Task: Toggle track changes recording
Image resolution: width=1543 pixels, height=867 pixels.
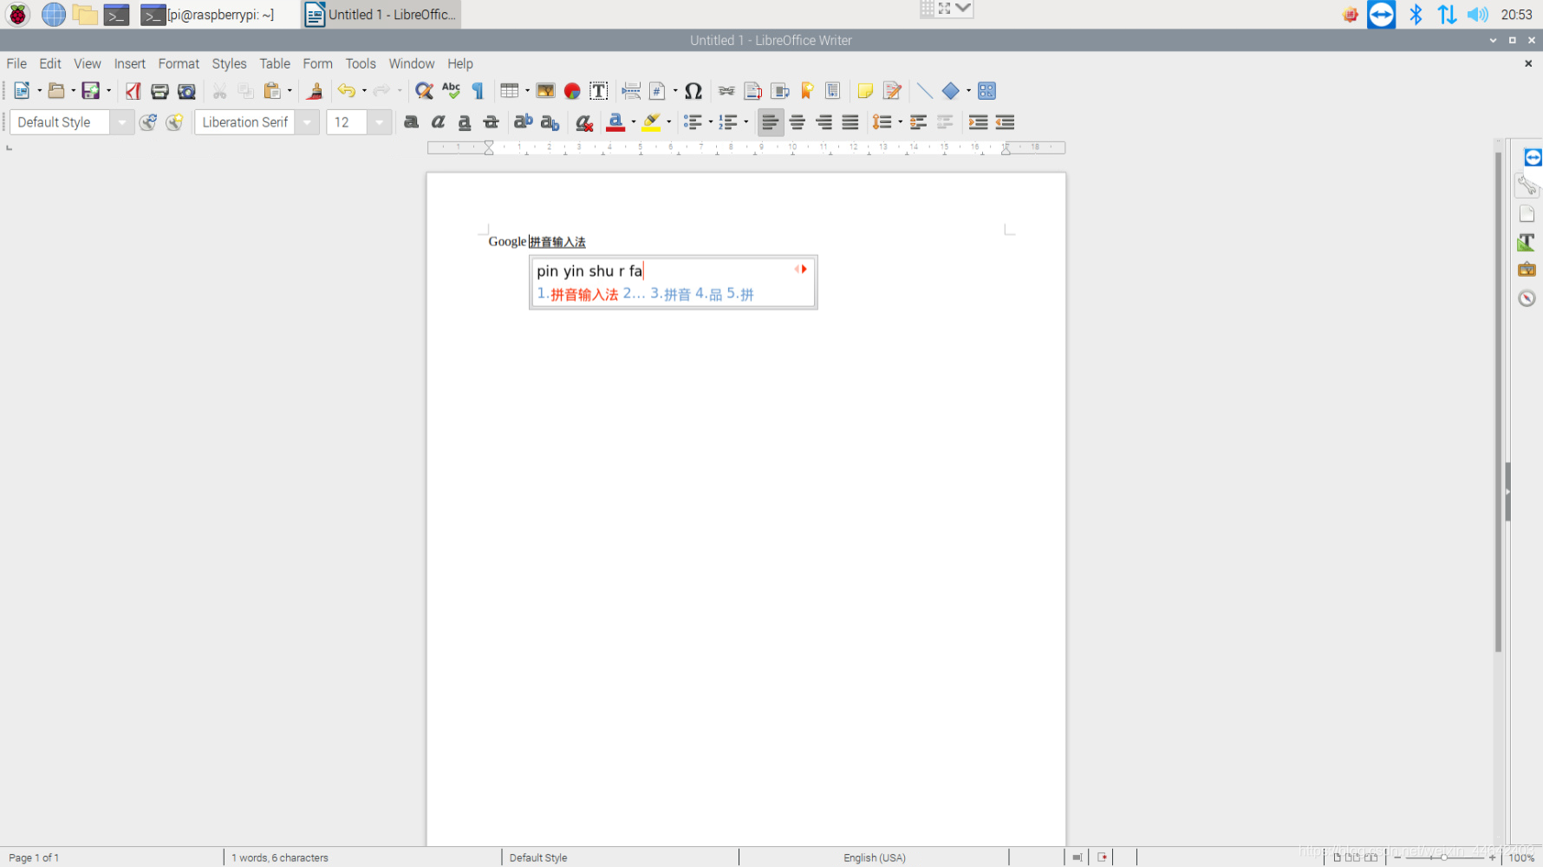Action: (x=892, y=91)
